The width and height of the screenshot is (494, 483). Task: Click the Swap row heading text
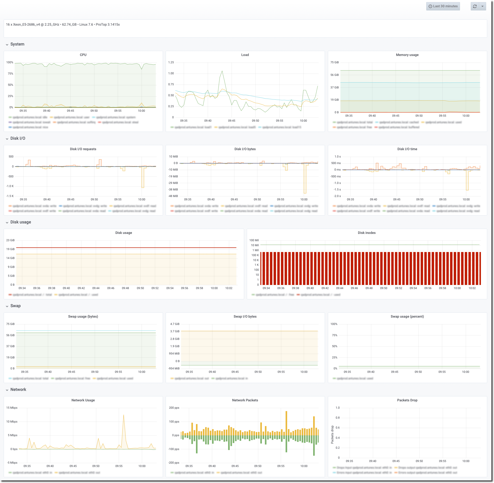15,306
